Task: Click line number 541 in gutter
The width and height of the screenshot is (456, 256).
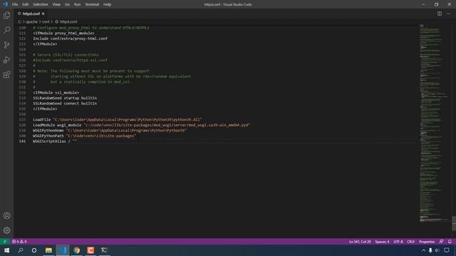Action: click(22, 142)
